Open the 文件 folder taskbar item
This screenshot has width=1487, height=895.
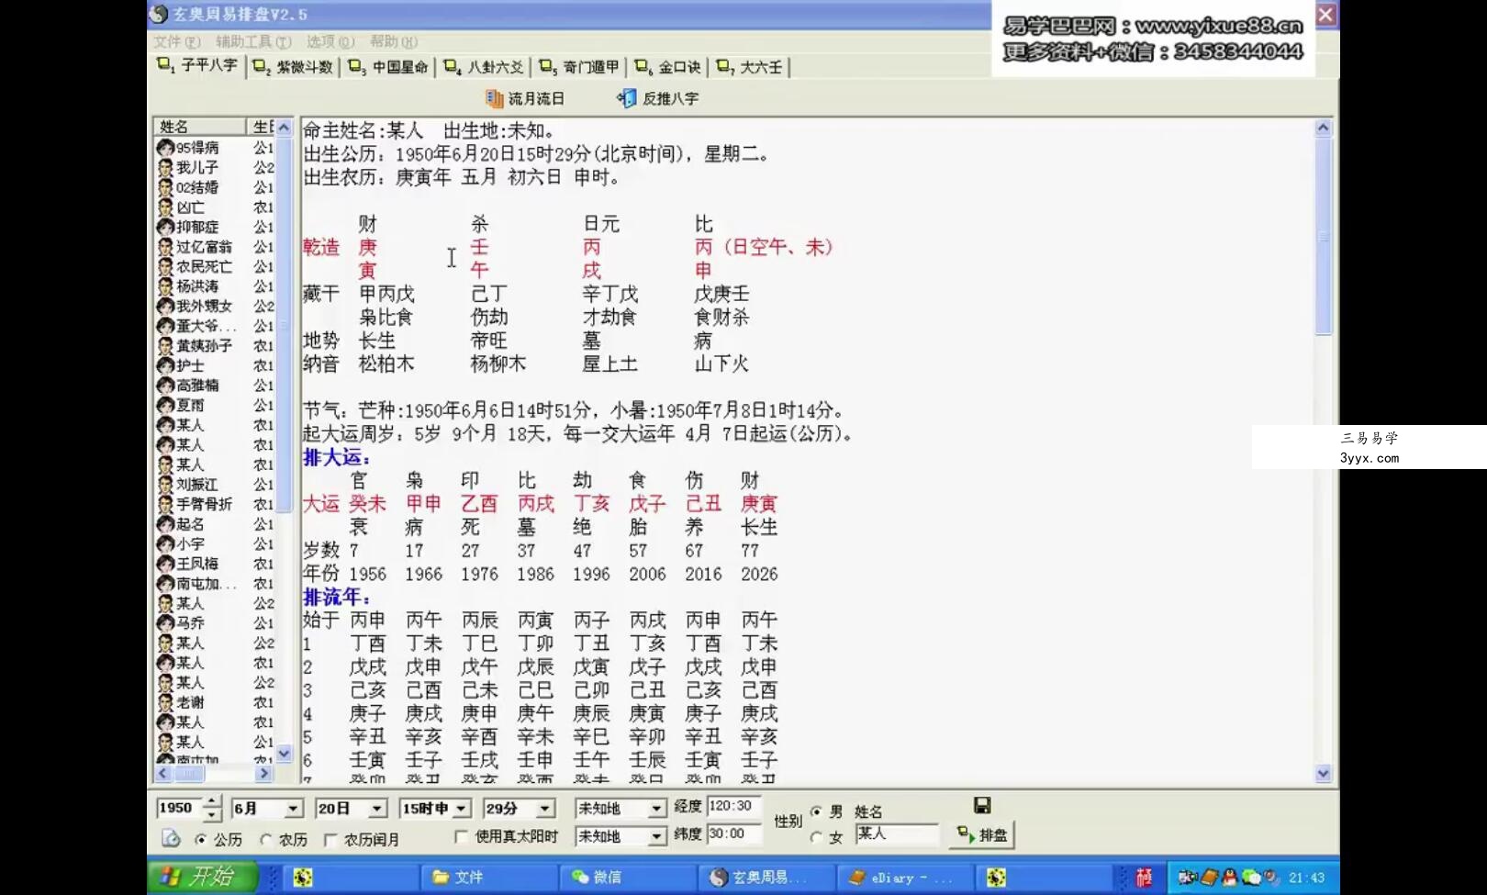pyautogui.click(x=487, y=877)
